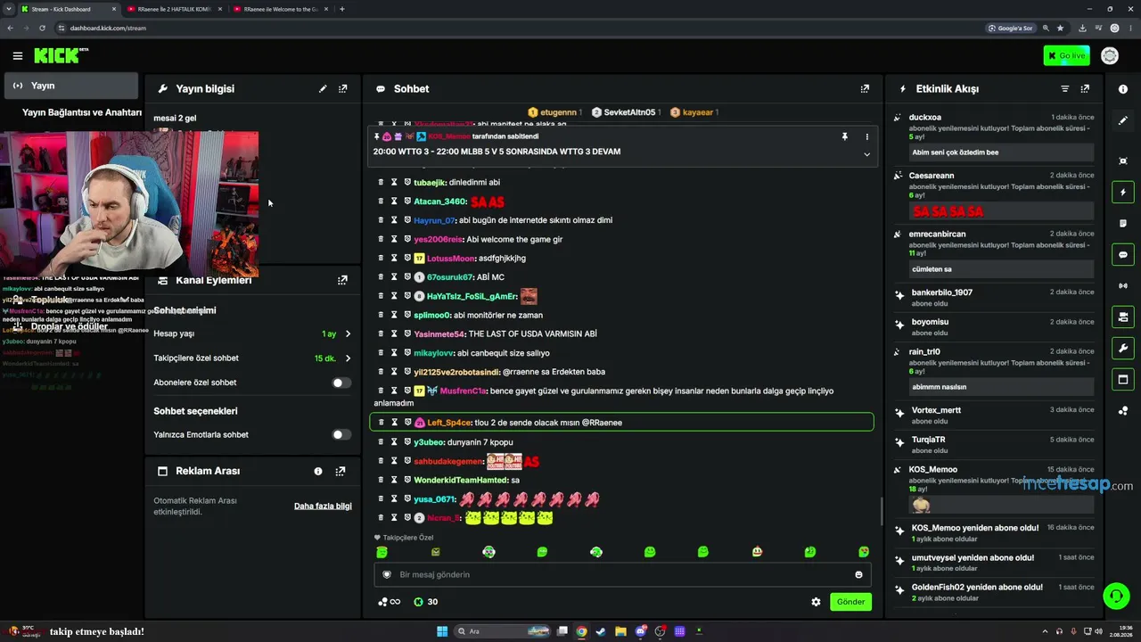Toggle the wrench sidebar icon
1141x642 pixels.
pyautogui.click(x=1123, y=349)
